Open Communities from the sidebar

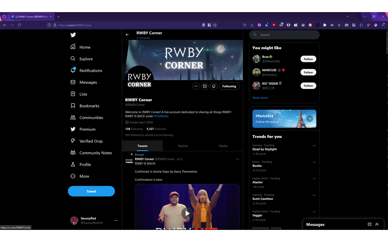(x=87, y=117)
